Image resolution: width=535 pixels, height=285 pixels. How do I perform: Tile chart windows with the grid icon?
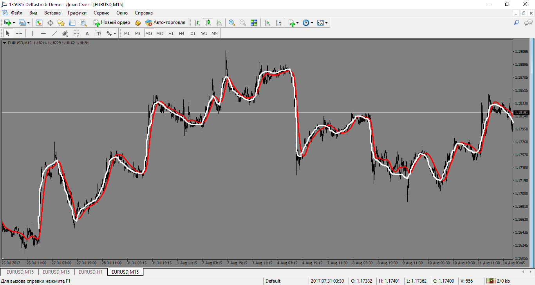coord(254,23)
